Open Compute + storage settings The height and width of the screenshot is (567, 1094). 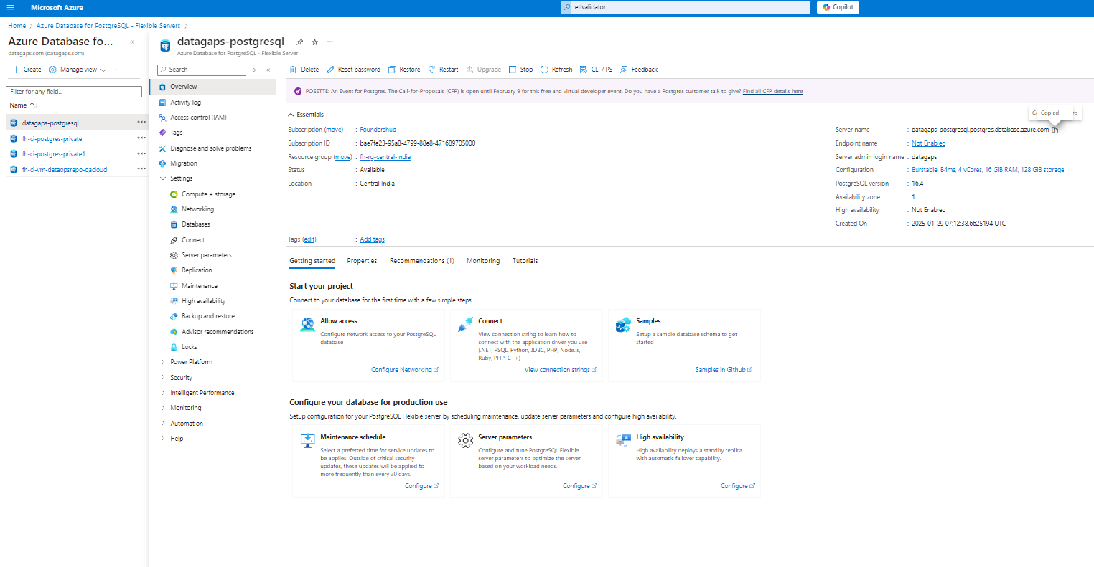click(208, 194)
